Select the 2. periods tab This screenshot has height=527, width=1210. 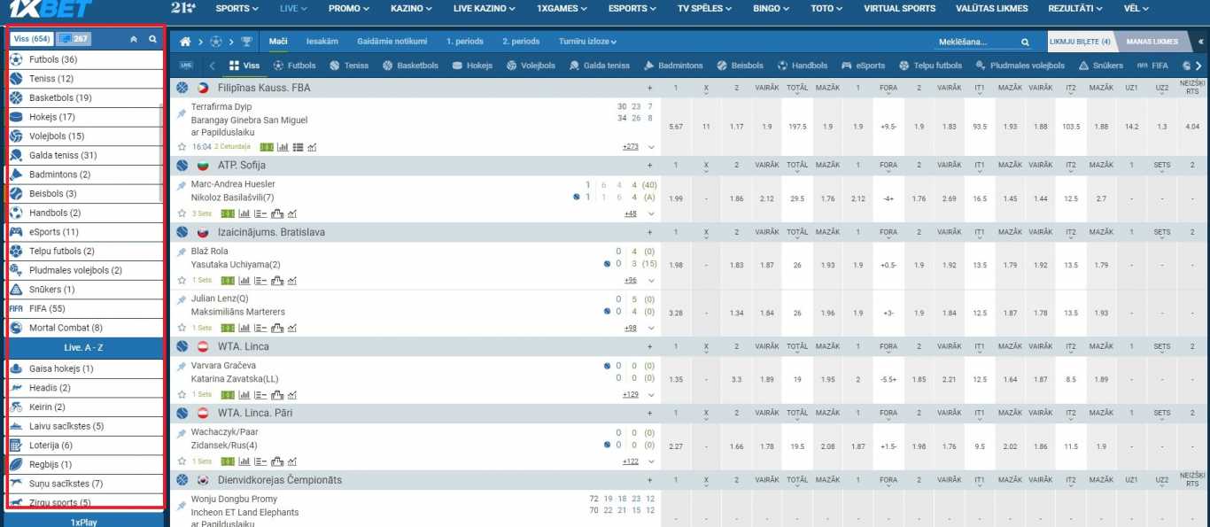521,42
